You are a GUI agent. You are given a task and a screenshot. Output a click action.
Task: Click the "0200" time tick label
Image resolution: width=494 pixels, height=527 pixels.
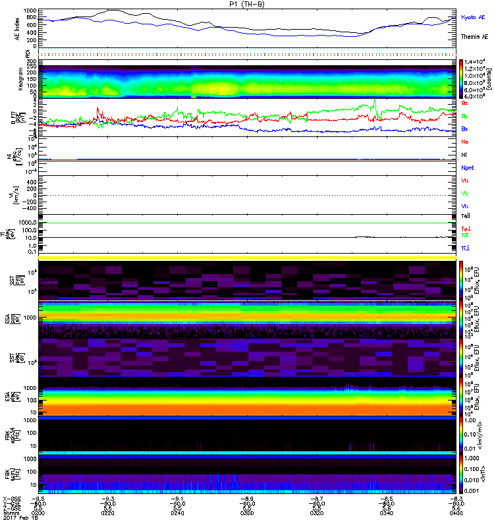[x=38, y=513]
